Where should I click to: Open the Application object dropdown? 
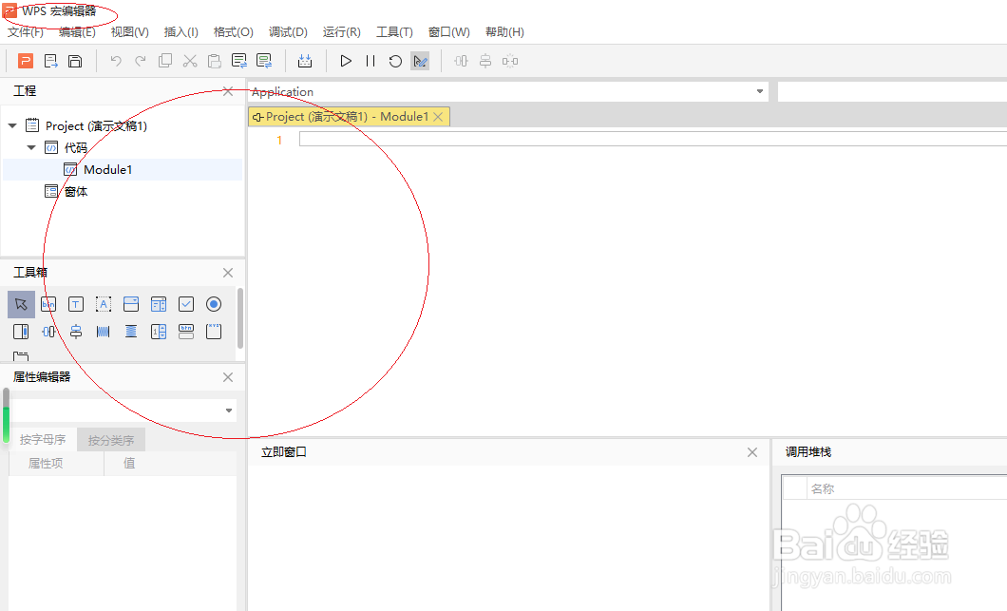coord(760,92)
